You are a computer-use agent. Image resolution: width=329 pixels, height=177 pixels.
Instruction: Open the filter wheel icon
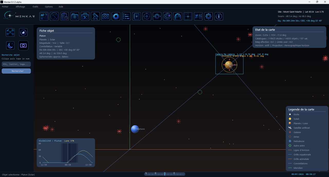point(167,16)
